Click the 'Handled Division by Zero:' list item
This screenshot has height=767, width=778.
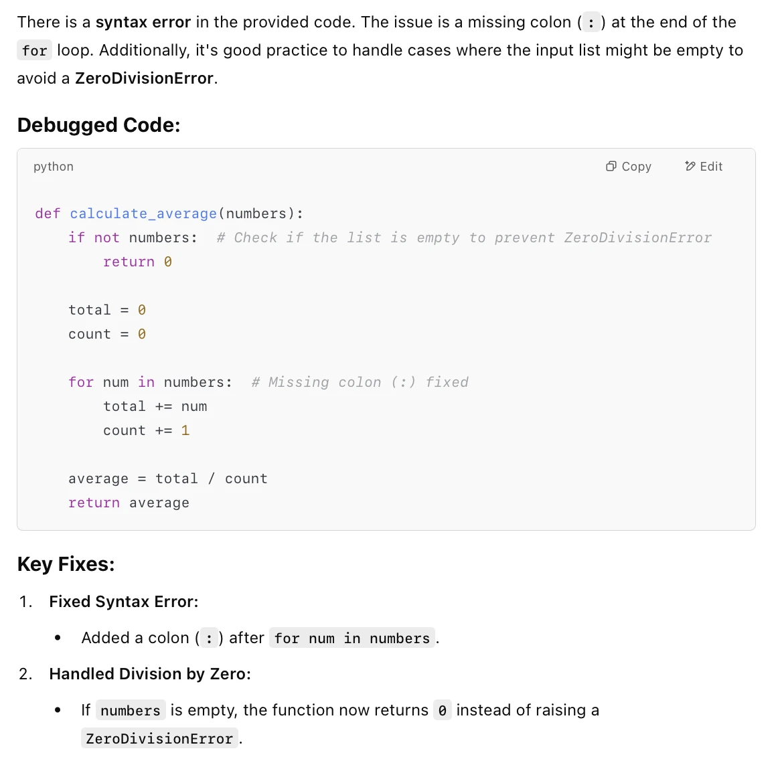[150, 674]
